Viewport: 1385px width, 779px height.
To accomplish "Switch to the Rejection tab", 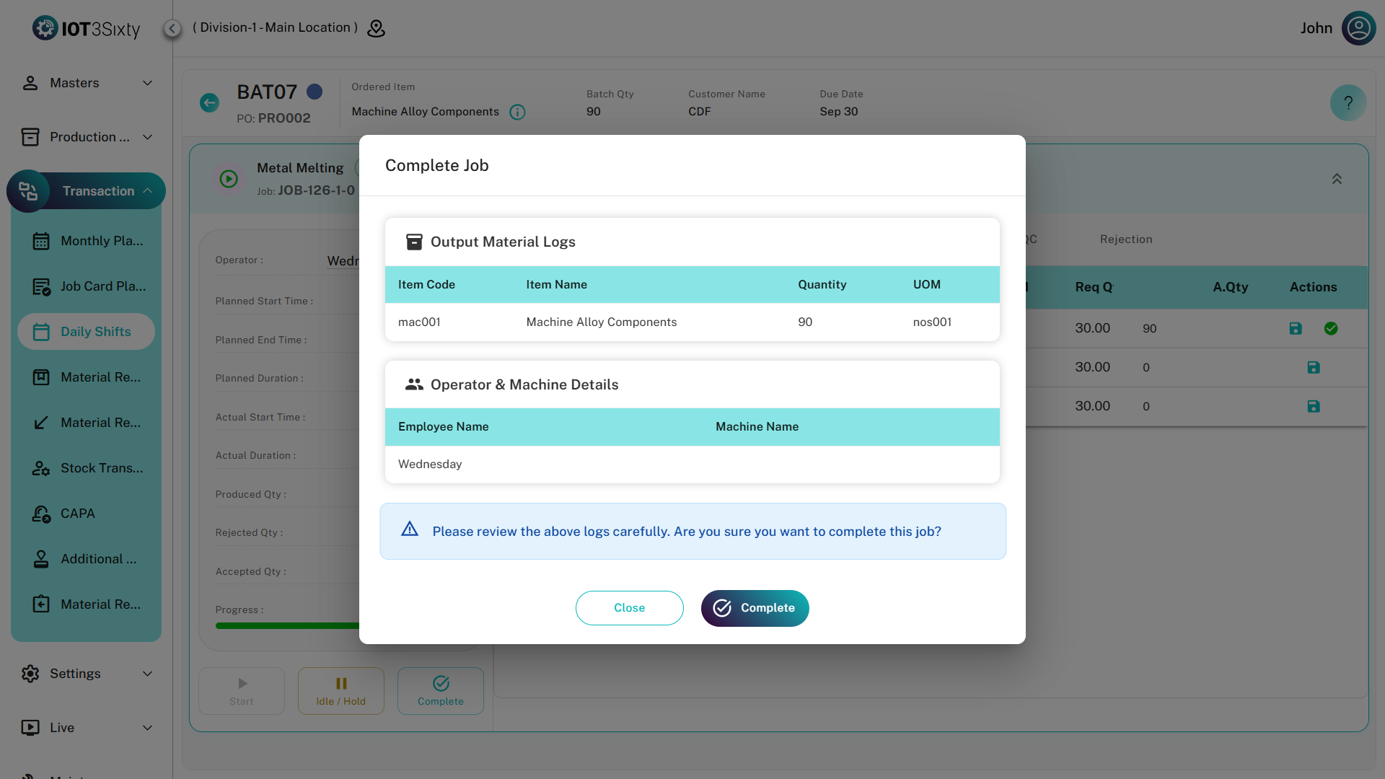I will tap(1125, 239).
